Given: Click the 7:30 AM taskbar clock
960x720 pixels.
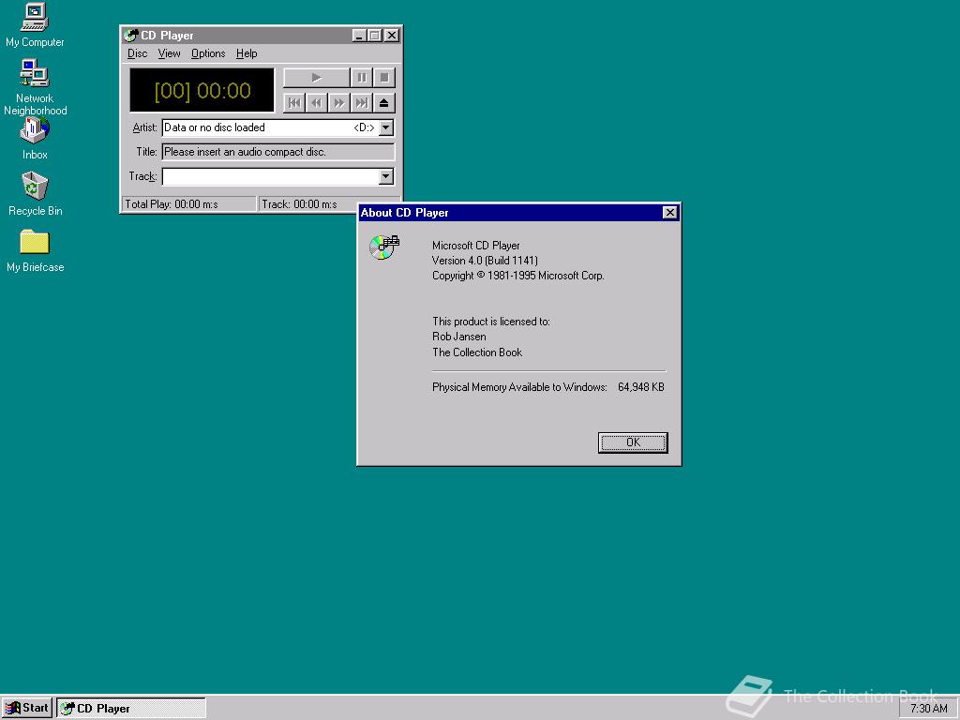Looking at the screenshot, I should click(x=928, y=709).
